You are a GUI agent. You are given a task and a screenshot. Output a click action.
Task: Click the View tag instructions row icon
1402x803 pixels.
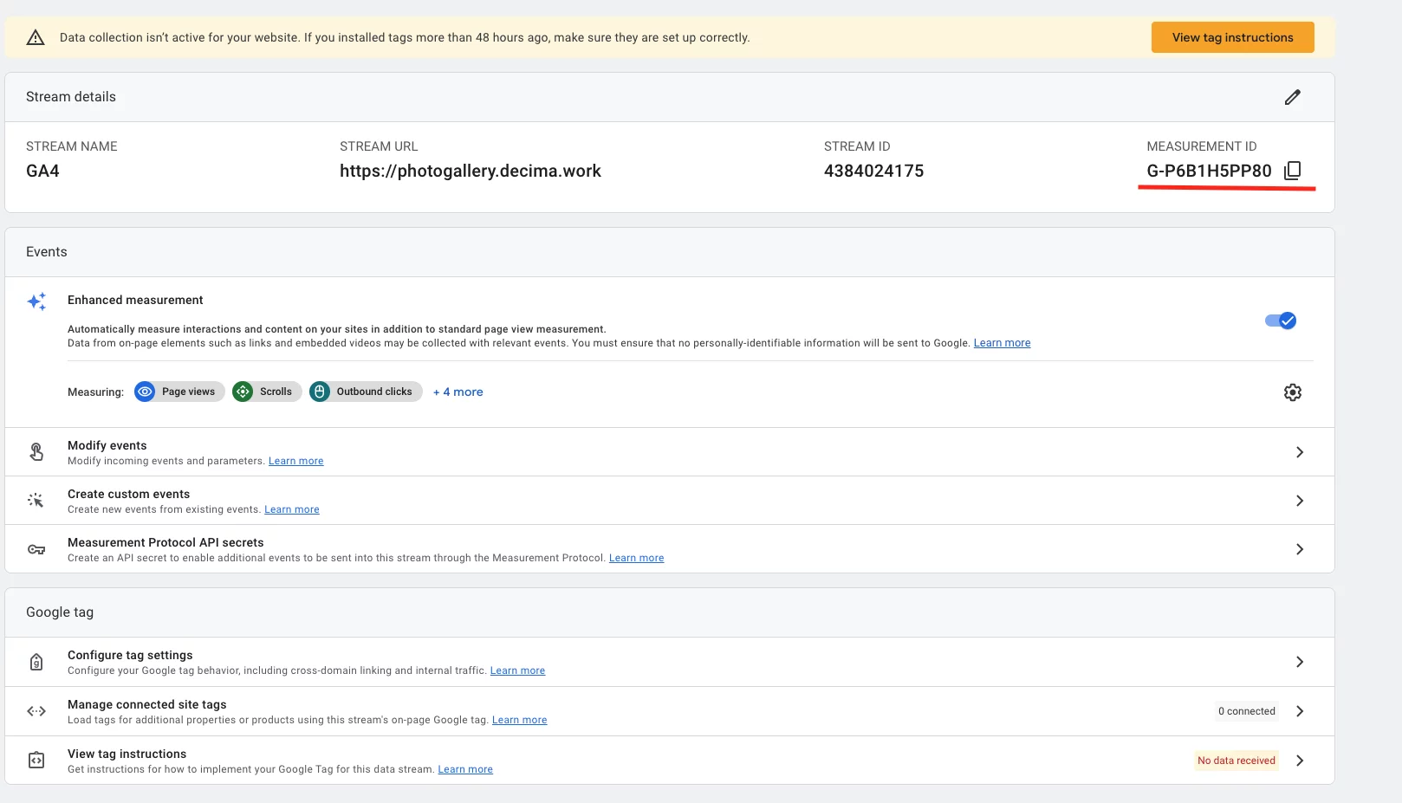pos(36,760)
